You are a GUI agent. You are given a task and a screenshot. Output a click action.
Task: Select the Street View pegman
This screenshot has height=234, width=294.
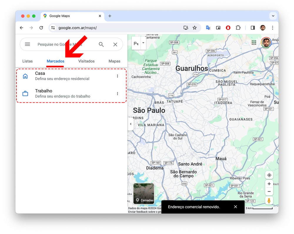(269, 201)
